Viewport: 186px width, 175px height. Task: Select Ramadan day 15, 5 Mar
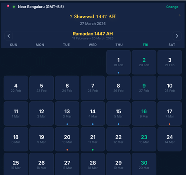click(119, 113)
